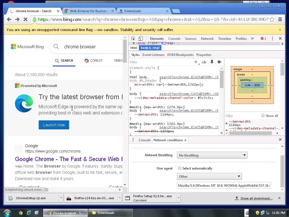Open DevTools Console panel tab

(x=174, y=38)
